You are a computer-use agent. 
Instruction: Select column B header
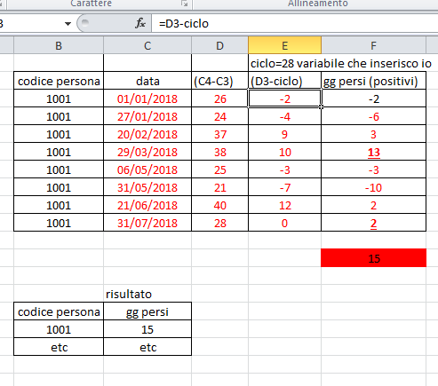[59, 45]
